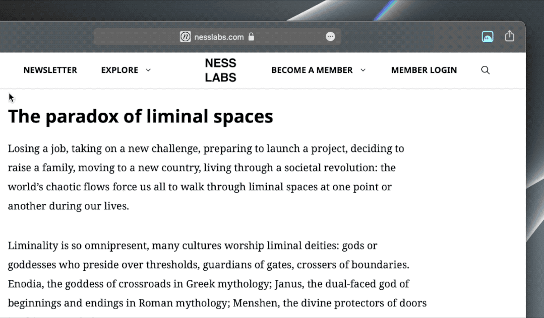This screenshot has width=544, height=318.
Task: Click the Become a Member link
Action: pos(312,70)
